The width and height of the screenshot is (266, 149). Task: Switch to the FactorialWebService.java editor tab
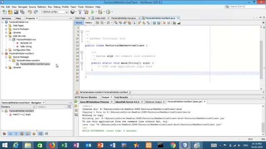pos(123,18)
